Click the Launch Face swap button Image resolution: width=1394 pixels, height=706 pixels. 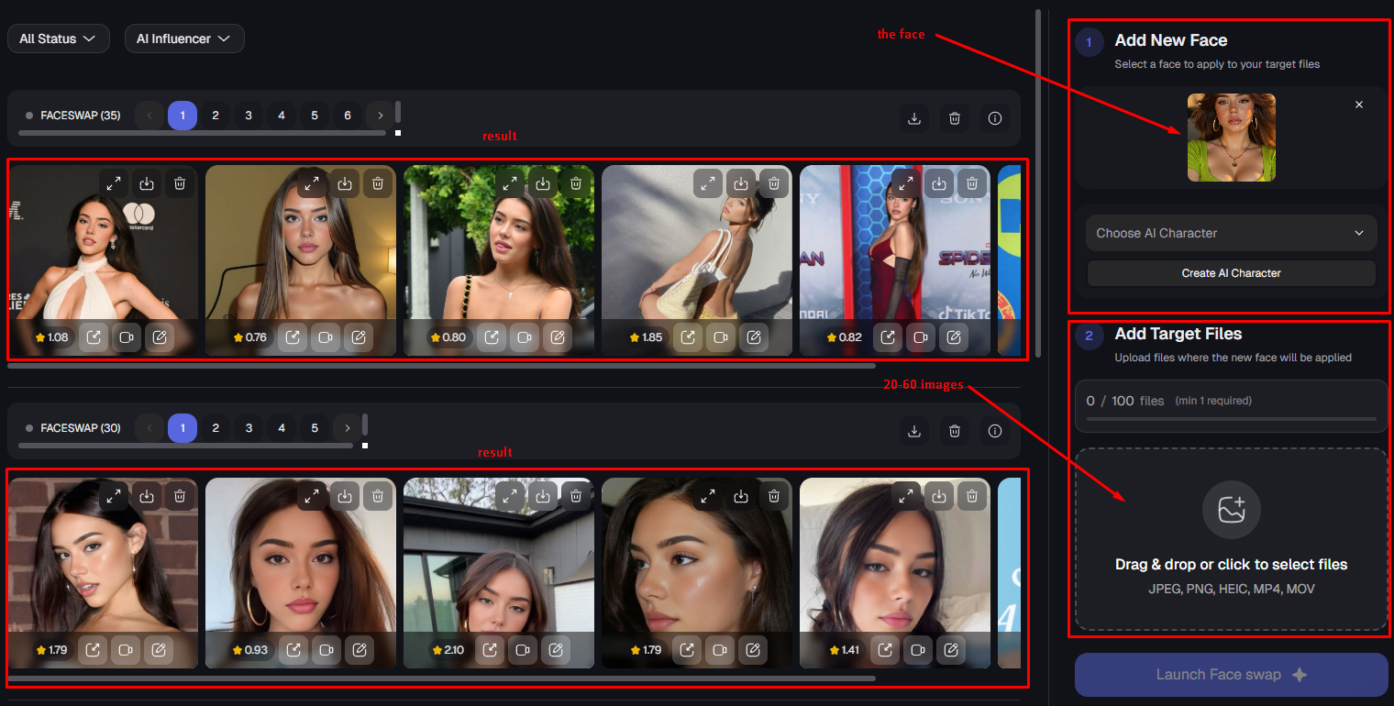click(1231, 675)
